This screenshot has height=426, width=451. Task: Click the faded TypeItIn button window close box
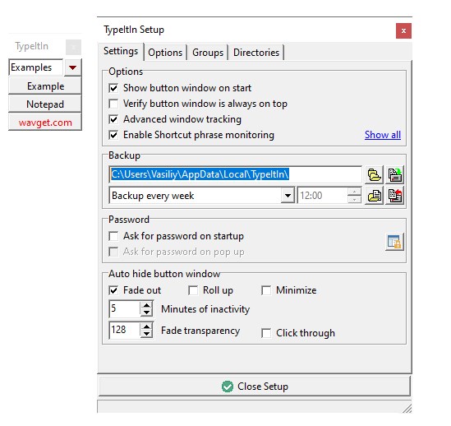tap(73, 47)
